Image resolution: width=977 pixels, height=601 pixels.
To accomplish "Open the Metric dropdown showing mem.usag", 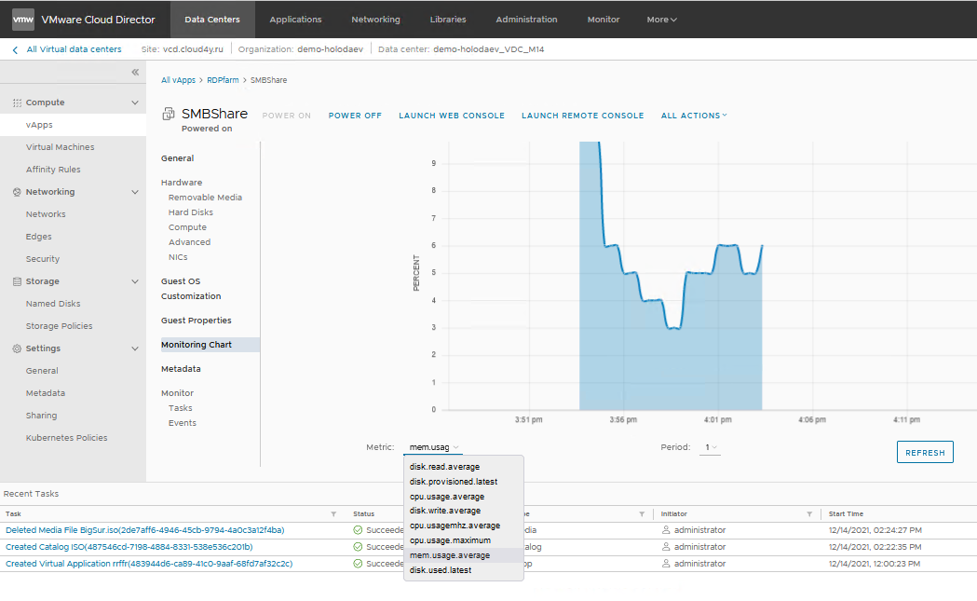I will pyautogui.click(x=434, y=447).
